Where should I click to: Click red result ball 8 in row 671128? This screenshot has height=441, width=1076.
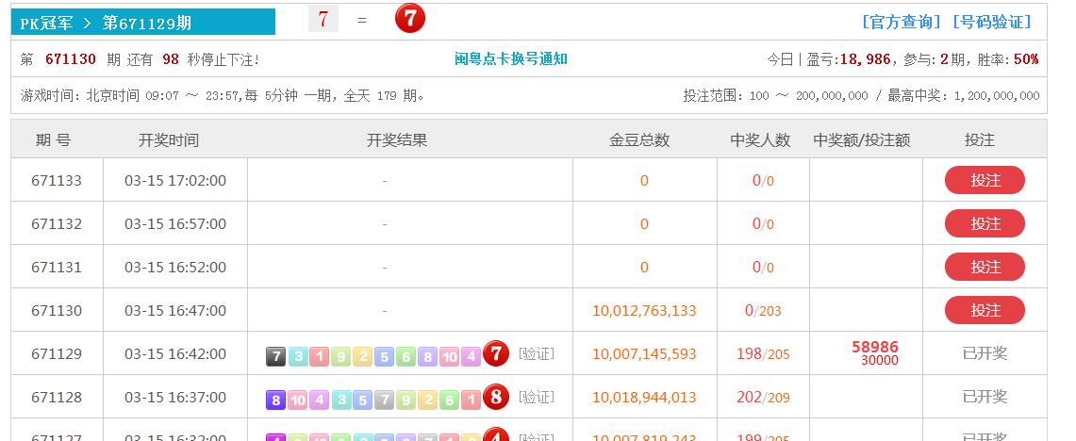click(x=496, y=398)
